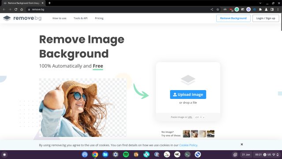Click the URL link under upload box
Image resolution: width=282 pixels, height=159 pixels.
tap(190, 117)
